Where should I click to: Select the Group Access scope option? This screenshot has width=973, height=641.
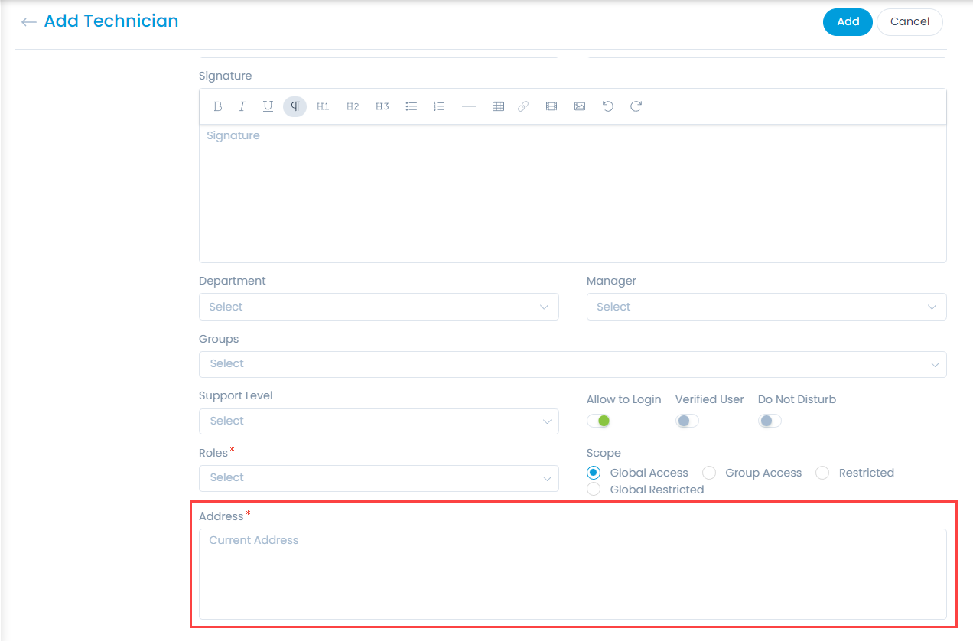click(708, 473)
